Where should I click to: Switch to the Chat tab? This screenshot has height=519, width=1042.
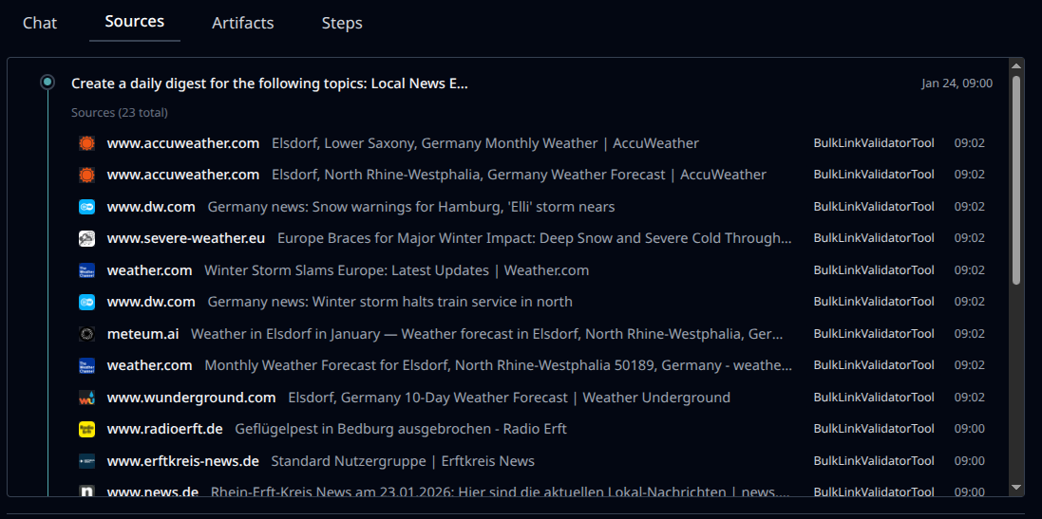(40, 23)
